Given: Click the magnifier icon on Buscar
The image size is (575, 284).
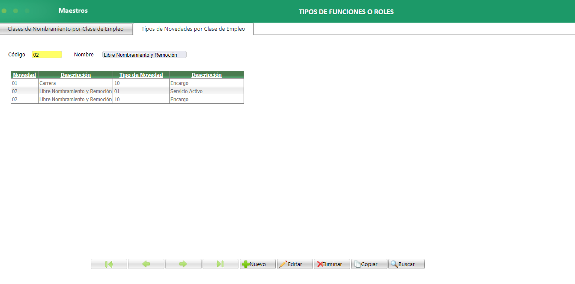Looking at the screenshot, I should (x=394, y=264).
